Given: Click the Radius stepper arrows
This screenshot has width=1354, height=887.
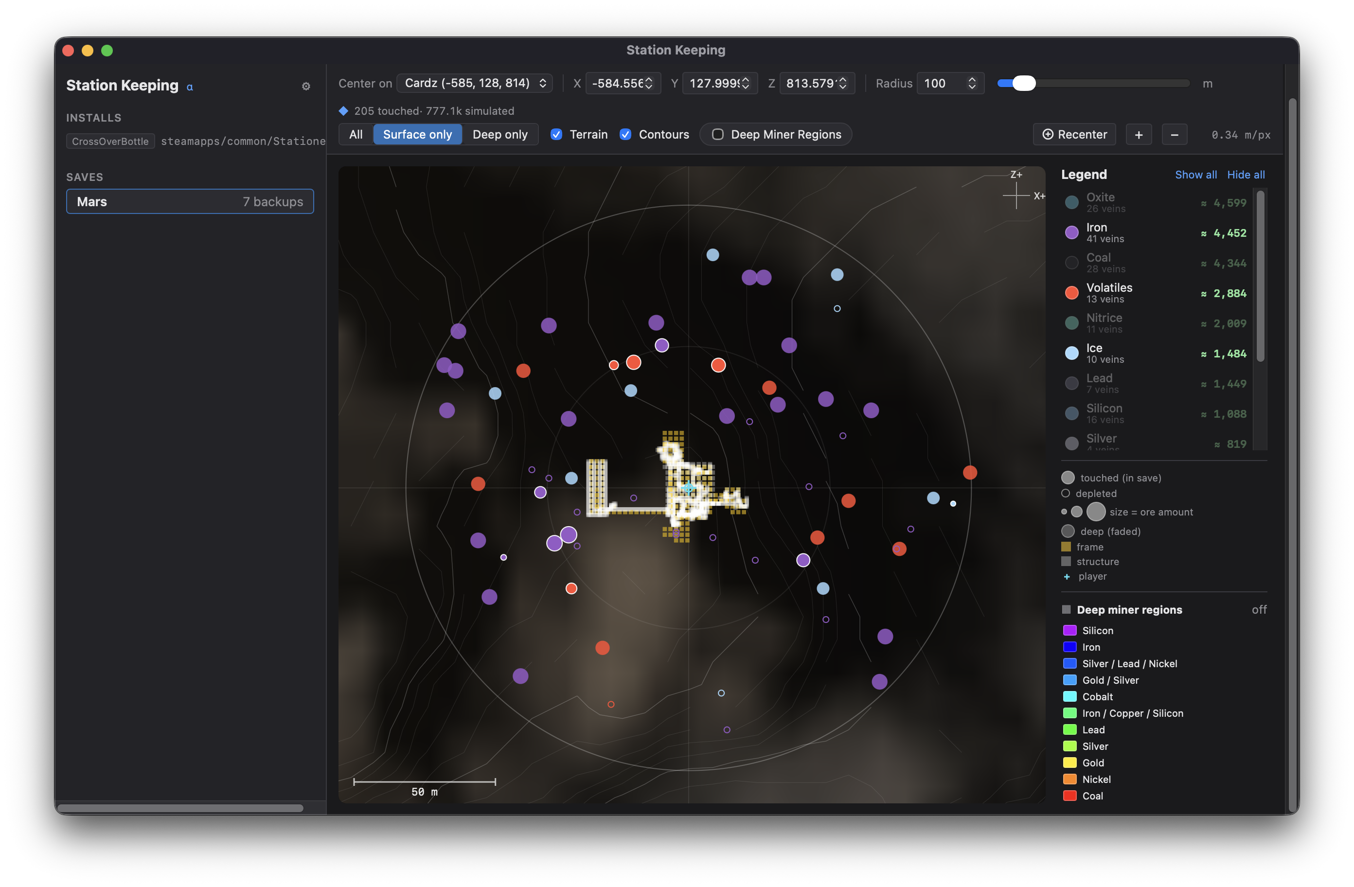Looking at the screenshot, I should point(972,84).
